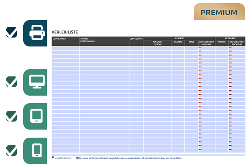Screen dimensions: 250x164
Task: Click the RÜCKGABE group header
Action: point(230,38)
